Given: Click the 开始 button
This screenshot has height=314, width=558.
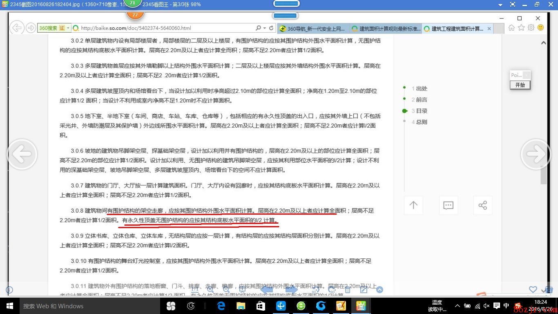Looking at the screenshot, I should pyautogui.click(x=520, y=85).
